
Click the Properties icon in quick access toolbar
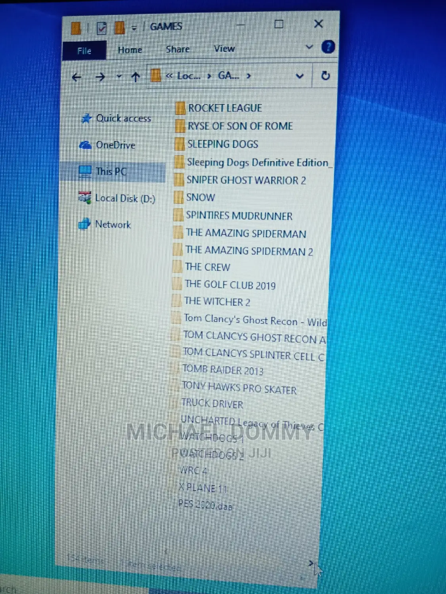coord(102,28)
